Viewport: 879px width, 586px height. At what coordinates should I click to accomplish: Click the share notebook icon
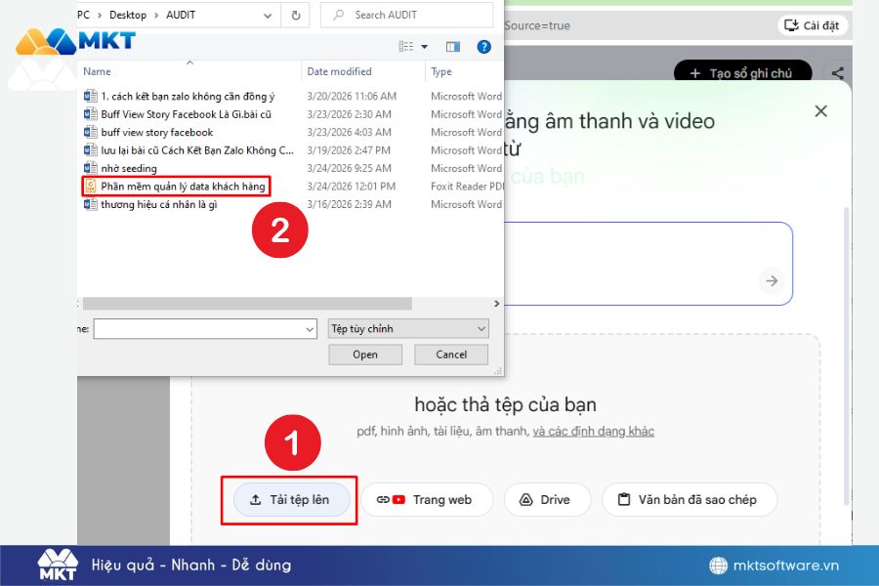pos(838,72)
